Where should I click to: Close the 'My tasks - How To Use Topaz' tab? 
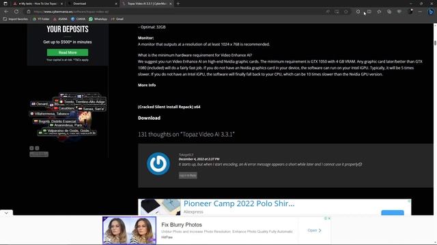click(61, 3)
